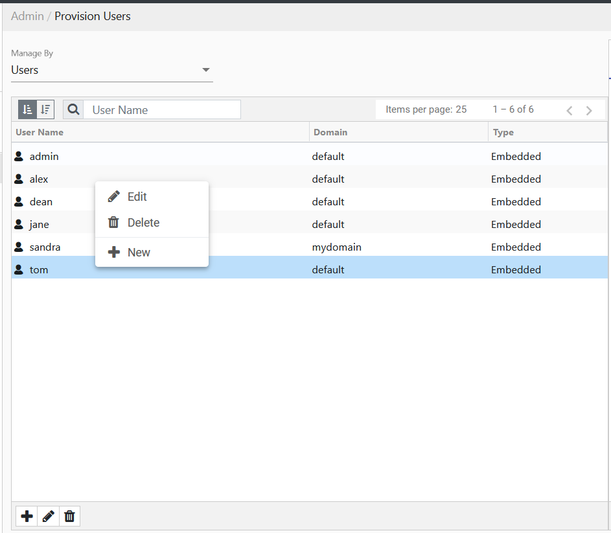Add a new user with plus button

tap(27, 516)
